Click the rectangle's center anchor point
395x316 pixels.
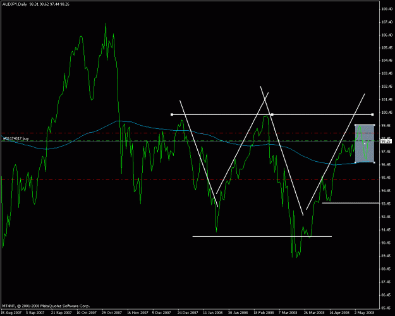pos(365,143)
